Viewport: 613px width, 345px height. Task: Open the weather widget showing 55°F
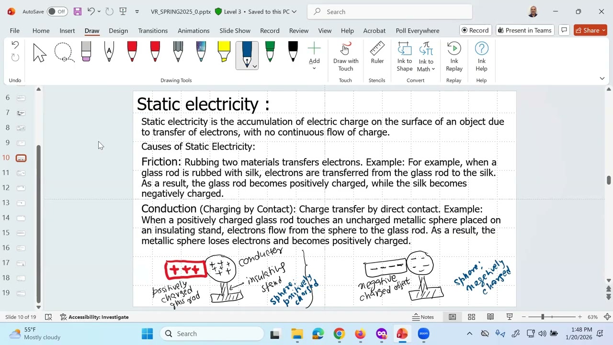pyautogui.click(x=36, y=333)
